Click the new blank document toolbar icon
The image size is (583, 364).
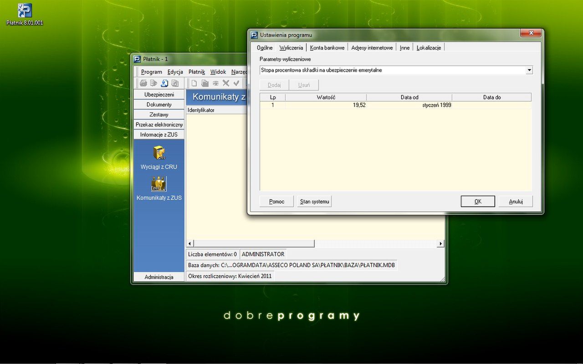point(194,83)
